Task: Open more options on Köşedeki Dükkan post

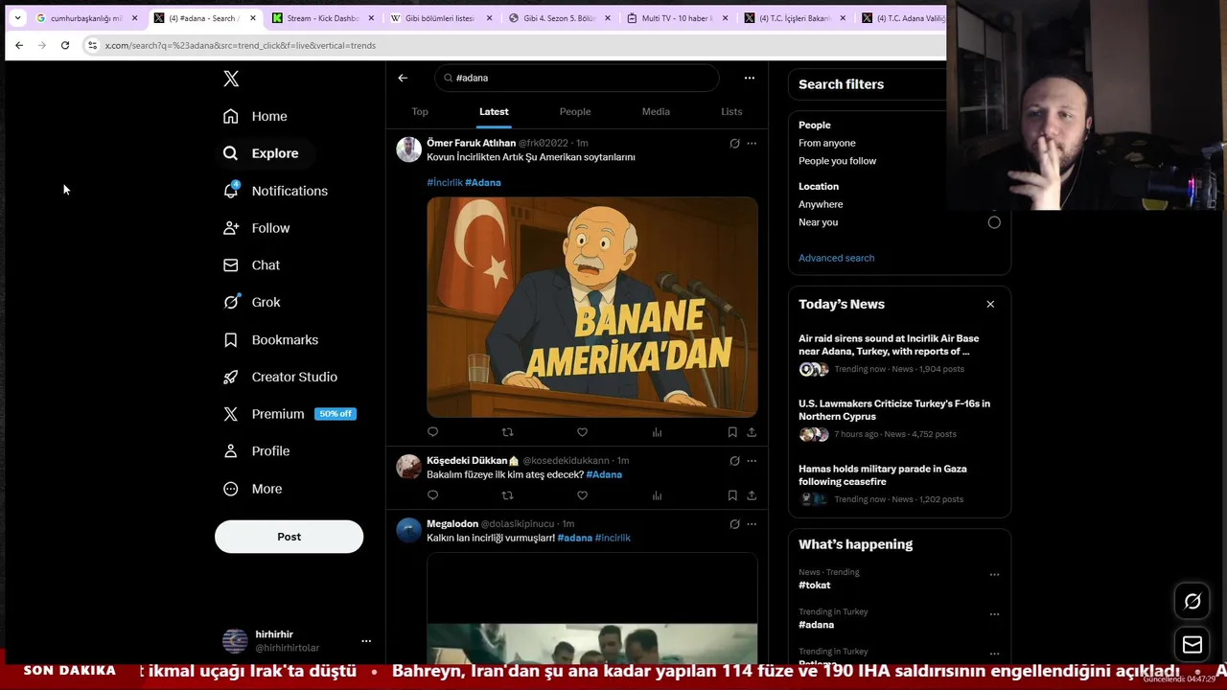Action: coord(752,461)
